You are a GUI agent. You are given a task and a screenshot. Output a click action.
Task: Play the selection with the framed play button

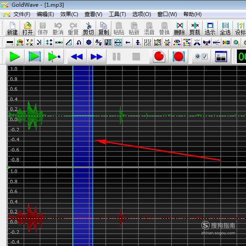34,56
